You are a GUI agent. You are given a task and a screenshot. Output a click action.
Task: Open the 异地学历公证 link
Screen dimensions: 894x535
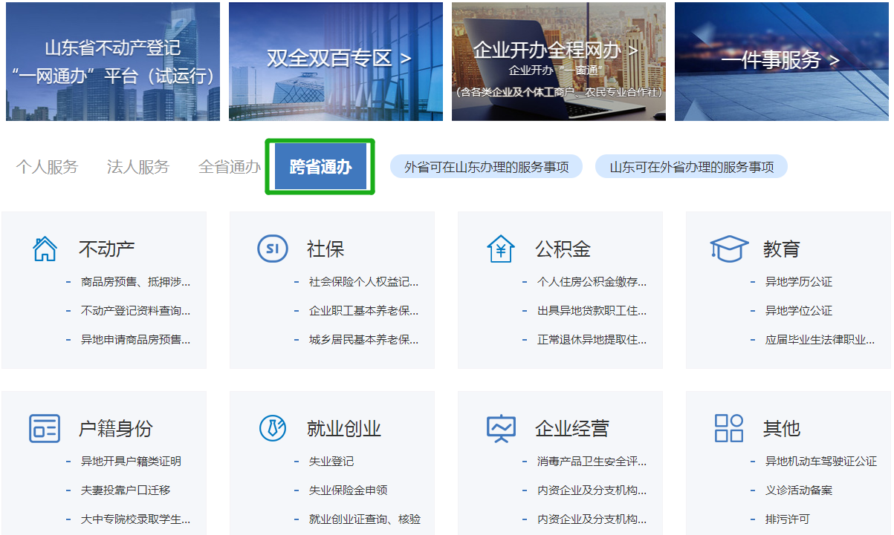pos(799,282)
